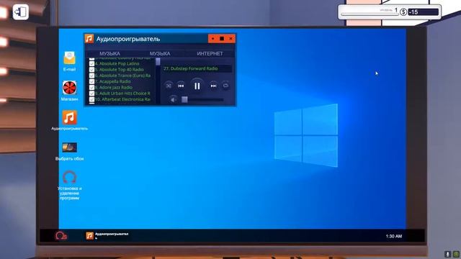Toggle the Acappella Radio checkbox
Image resolution: width=461 pixels, height=259 pixels.
coord(91,81)
